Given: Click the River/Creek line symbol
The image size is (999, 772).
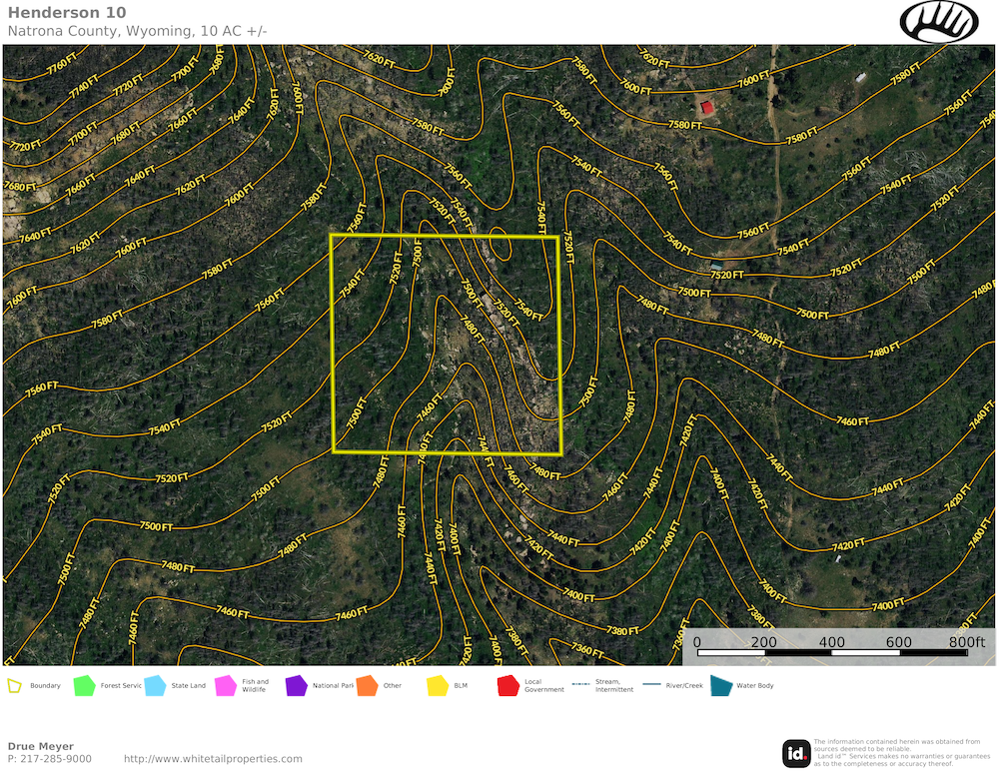Looking at the screenshot, I should click(651, 685).
